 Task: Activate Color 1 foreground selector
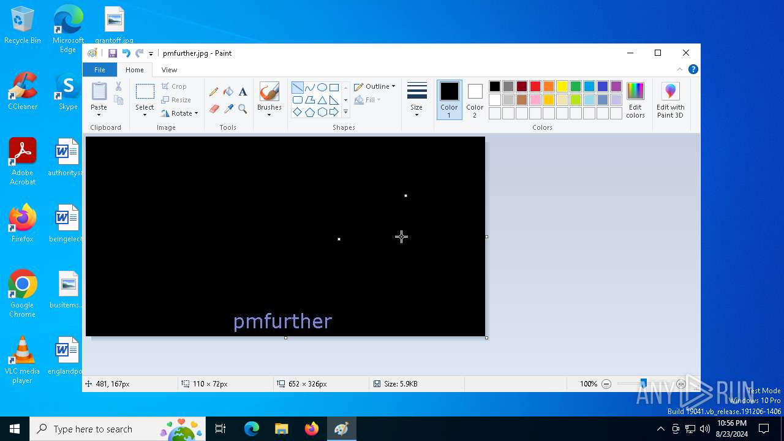pyautogui.click(x=449, y=100)
